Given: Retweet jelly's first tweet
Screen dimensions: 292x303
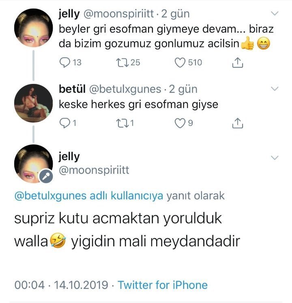Looking at the screenshot, I should [122, 63].
